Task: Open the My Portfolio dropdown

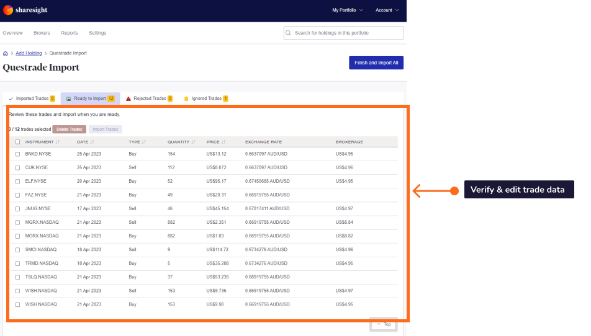Action: [347, 10]
